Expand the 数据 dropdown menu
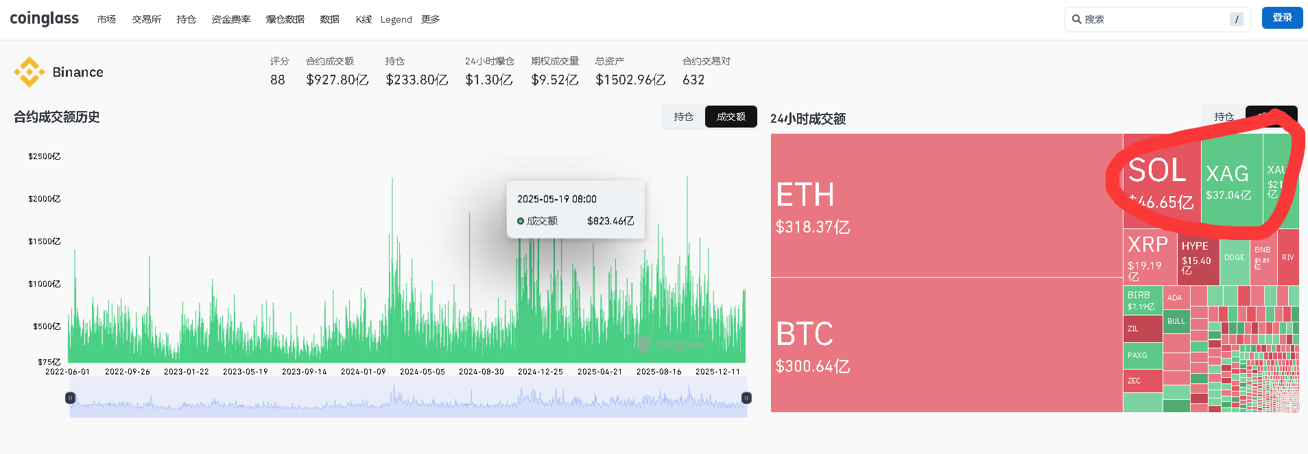This screenshot has height=454, width=1308. click(329, 19)
